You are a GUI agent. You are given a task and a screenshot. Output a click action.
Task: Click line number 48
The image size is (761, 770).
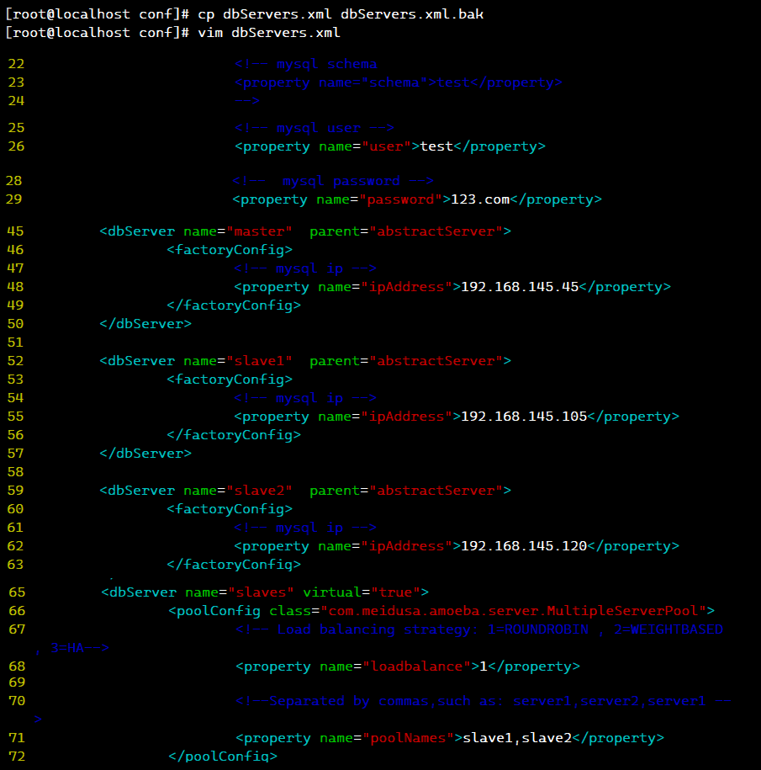(x=15, y=287)
